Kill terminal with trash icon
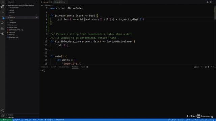 pos(209,67)
